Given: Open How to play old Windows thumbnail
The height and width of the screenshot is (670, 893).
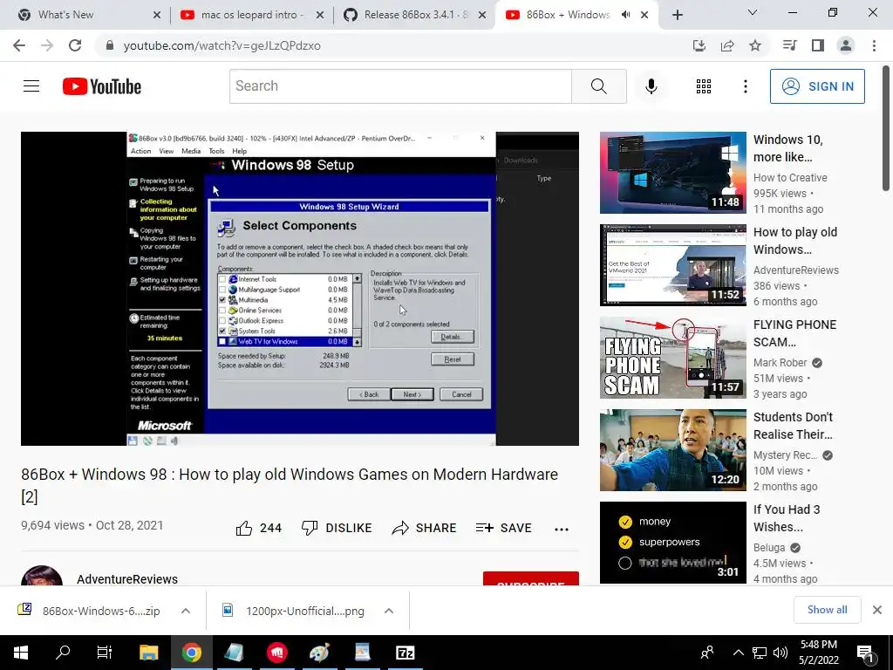Looking at the screenshot, I should pos(672,265).
